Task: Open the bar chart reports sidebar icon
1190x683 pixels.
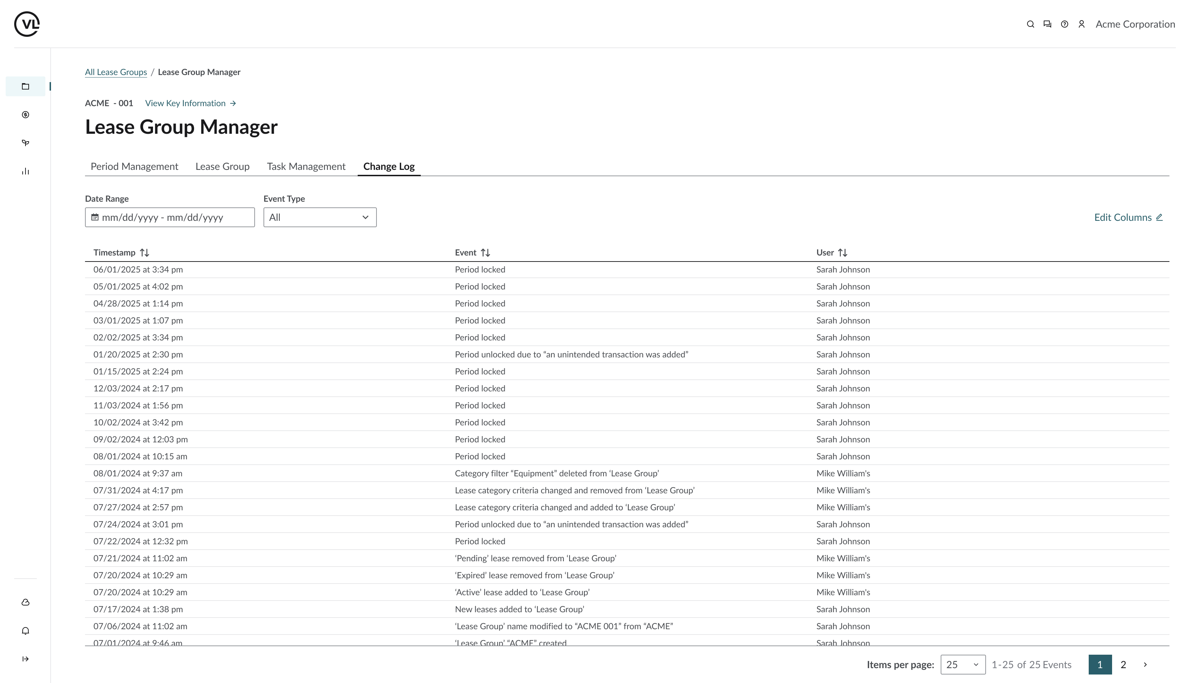Action: click(25, 171)
